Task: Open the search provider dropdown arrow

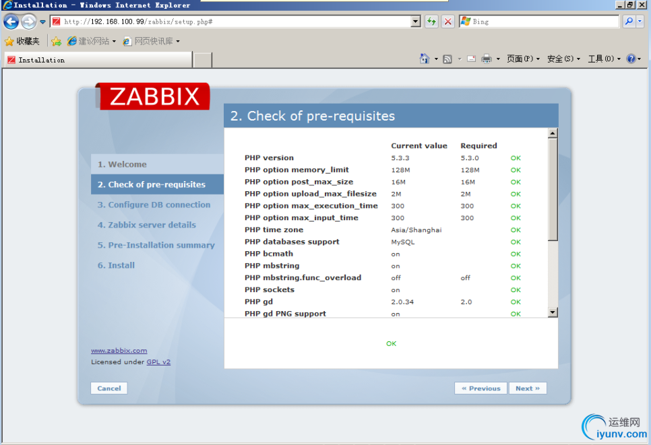Action: click(x=640, y=22)
